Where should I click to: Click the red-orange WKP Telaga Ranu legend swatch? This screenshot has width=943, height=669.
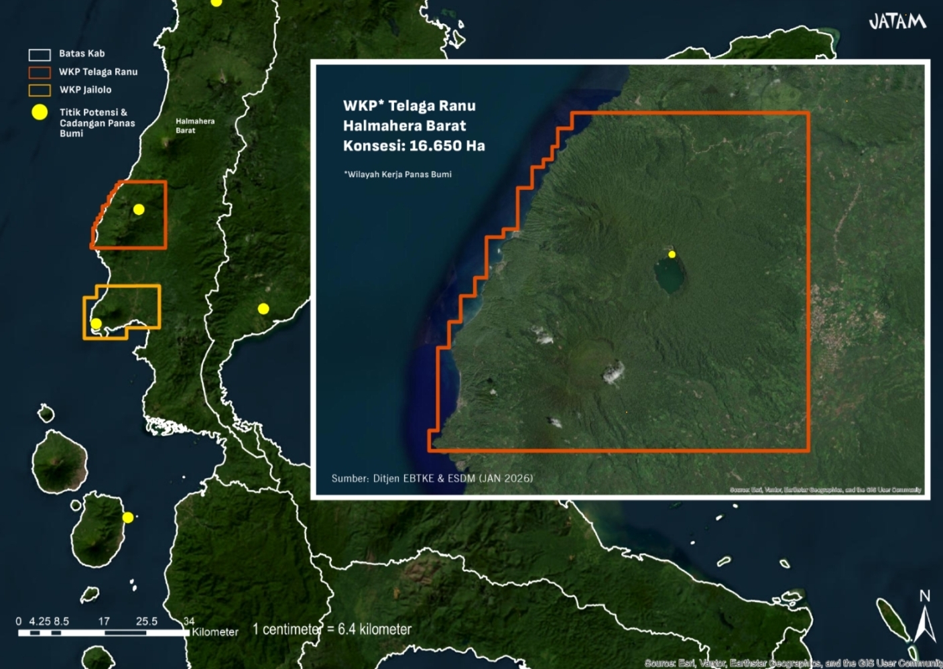click(x=40, y=72)
